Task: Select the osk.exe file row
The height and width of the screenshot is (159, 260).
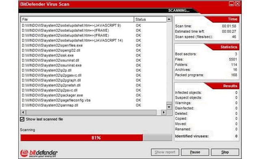Action: coord(94,55)
